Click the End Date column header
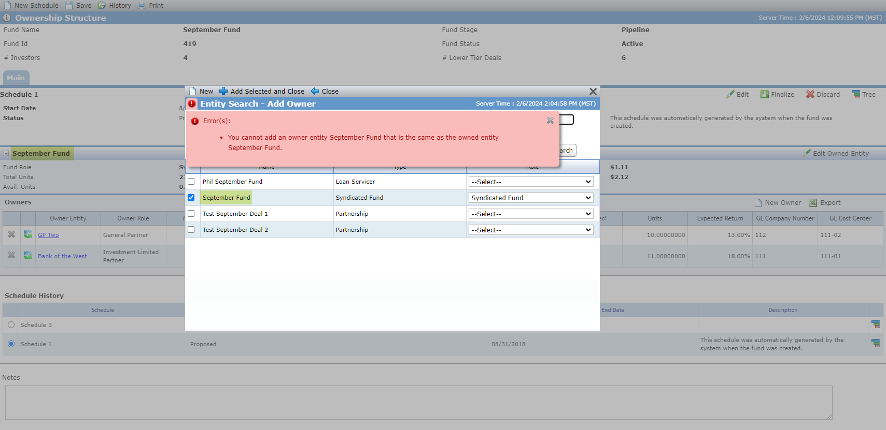 tap(613, 310)
